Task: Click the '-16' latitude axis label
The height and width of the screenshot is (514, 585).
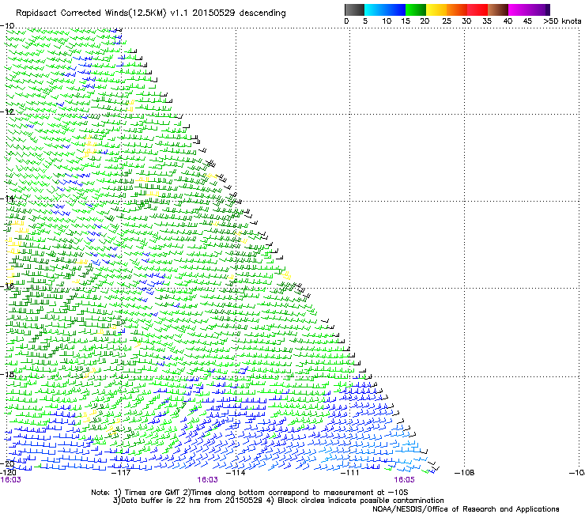Action: click(x=7, y=286)
